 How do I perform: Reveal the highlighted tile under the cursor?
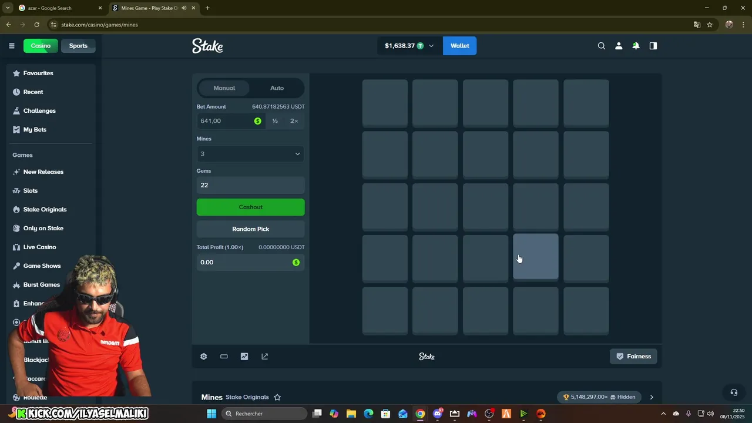pyautogui.click(x=536, y=257)
